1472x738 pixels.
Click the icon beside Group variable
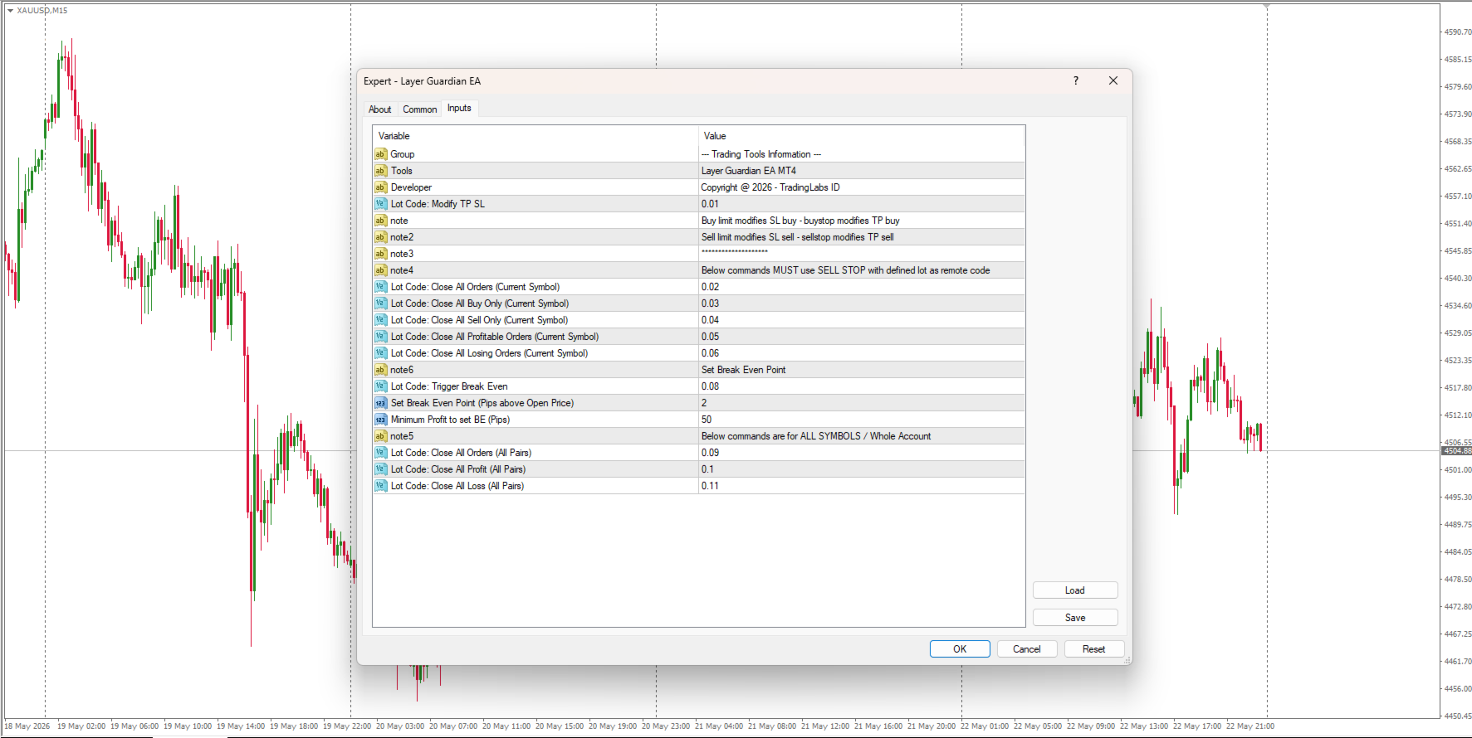380,154
